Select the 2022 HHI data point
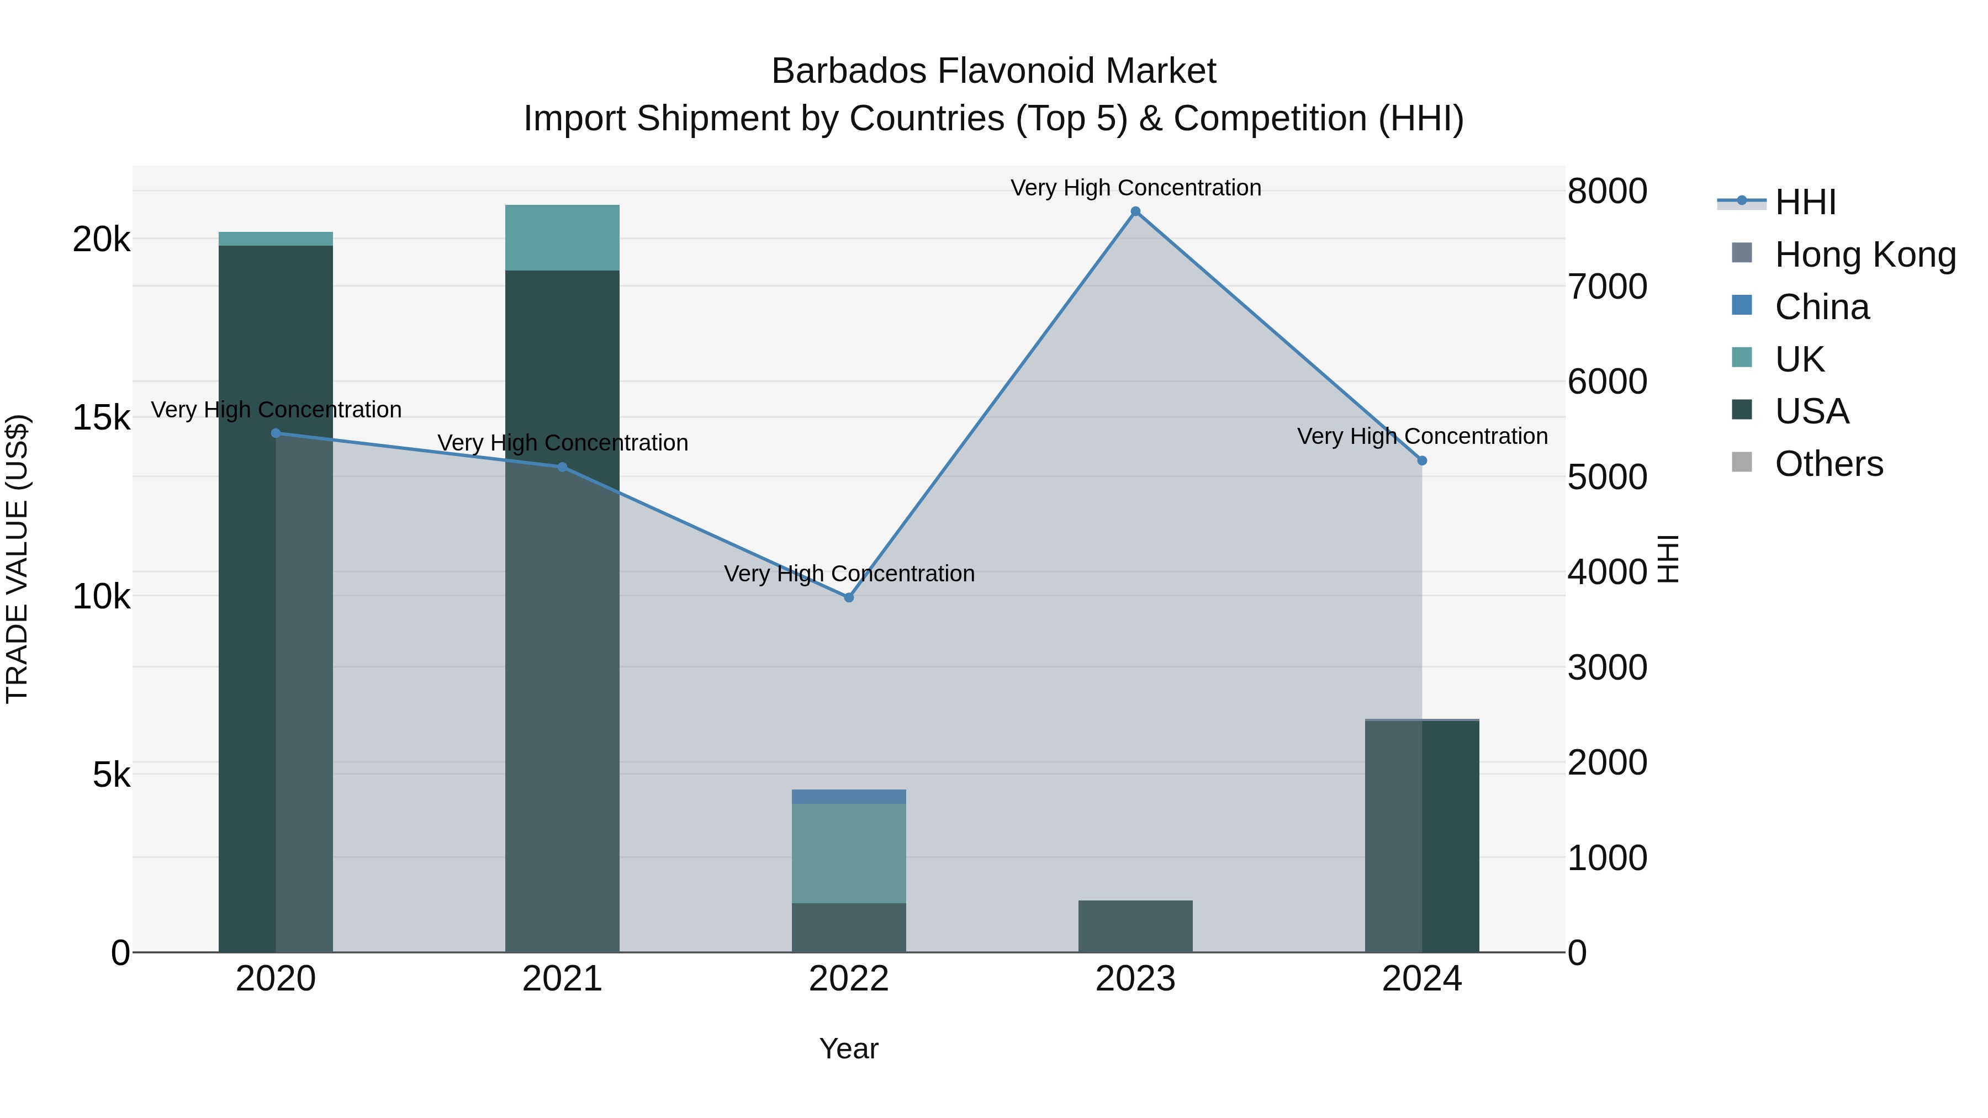 click(x=849, y=597)
